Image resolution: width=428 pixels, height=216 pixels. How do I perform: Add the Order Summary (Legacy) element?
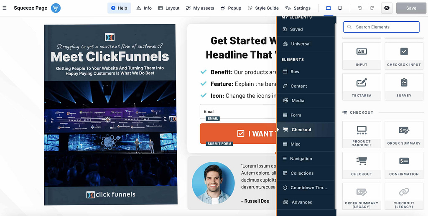click(x=362, y=196)
